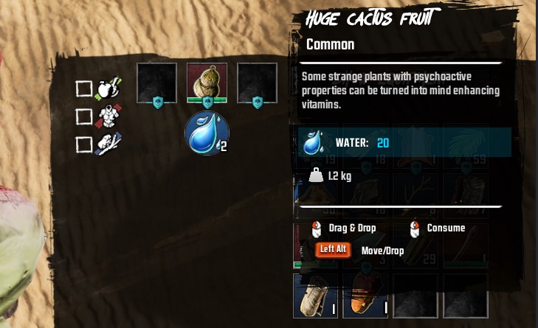The width and height of the screenshot is (538, 328).
Task: Tick the checkbox beside the apple food icon
Action: (83, 88)
